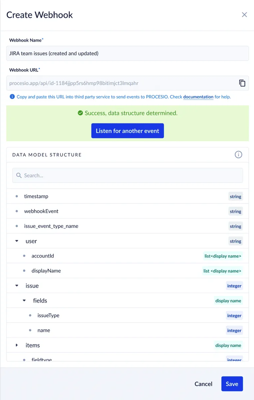Save the webhook
This screenshot has height=400, width=254.
[x=232, y=384]
